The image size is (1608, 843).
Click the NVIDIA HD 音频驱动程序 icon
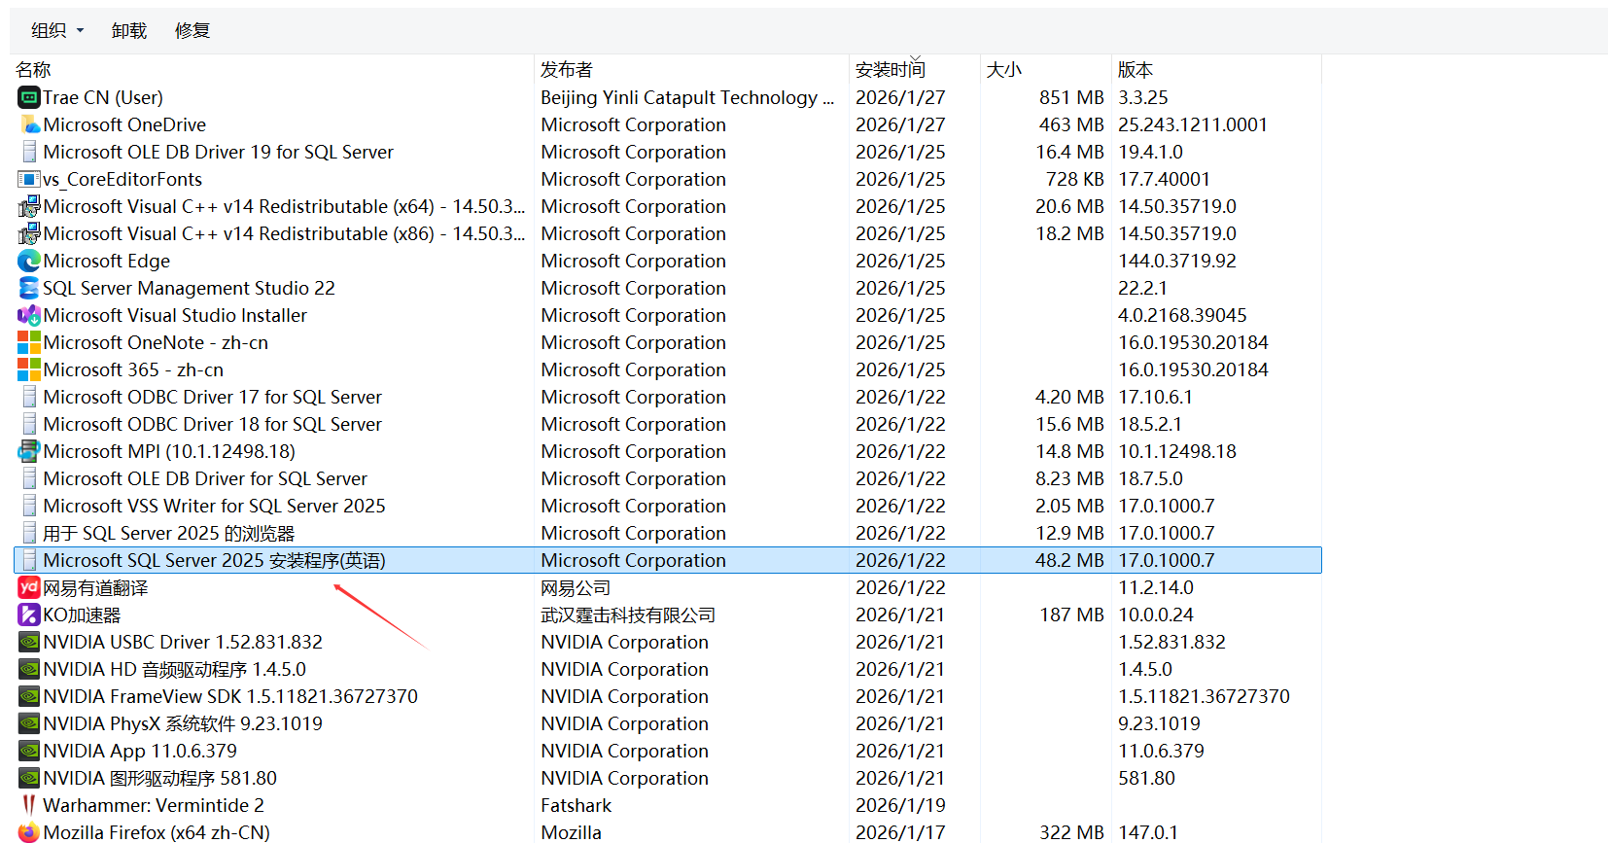tap(29, 669)
